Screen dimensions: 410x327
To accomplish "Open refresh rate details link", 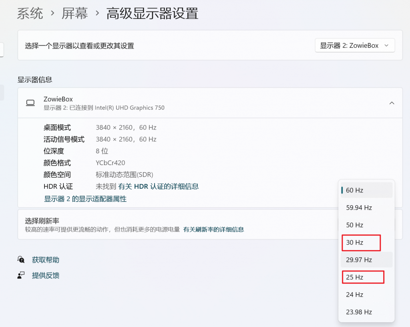I will coord(213,230).
